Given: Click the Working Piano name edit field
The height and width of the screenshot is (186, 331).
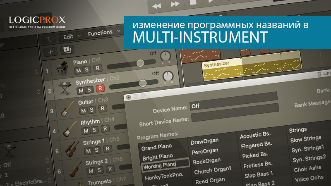Looking at the screenshot, I should [165, 165].
